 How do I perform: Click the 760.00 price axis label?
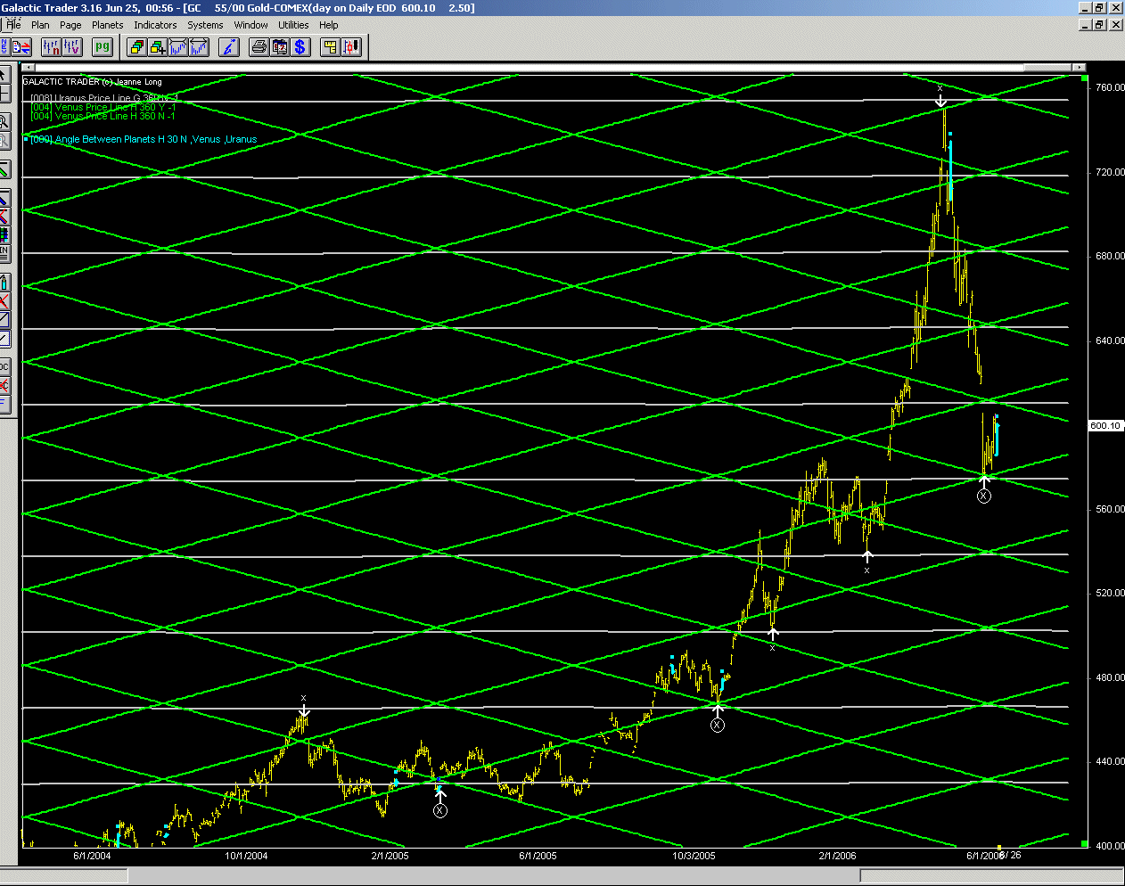pyautogui.click(x=1110, y=87)
